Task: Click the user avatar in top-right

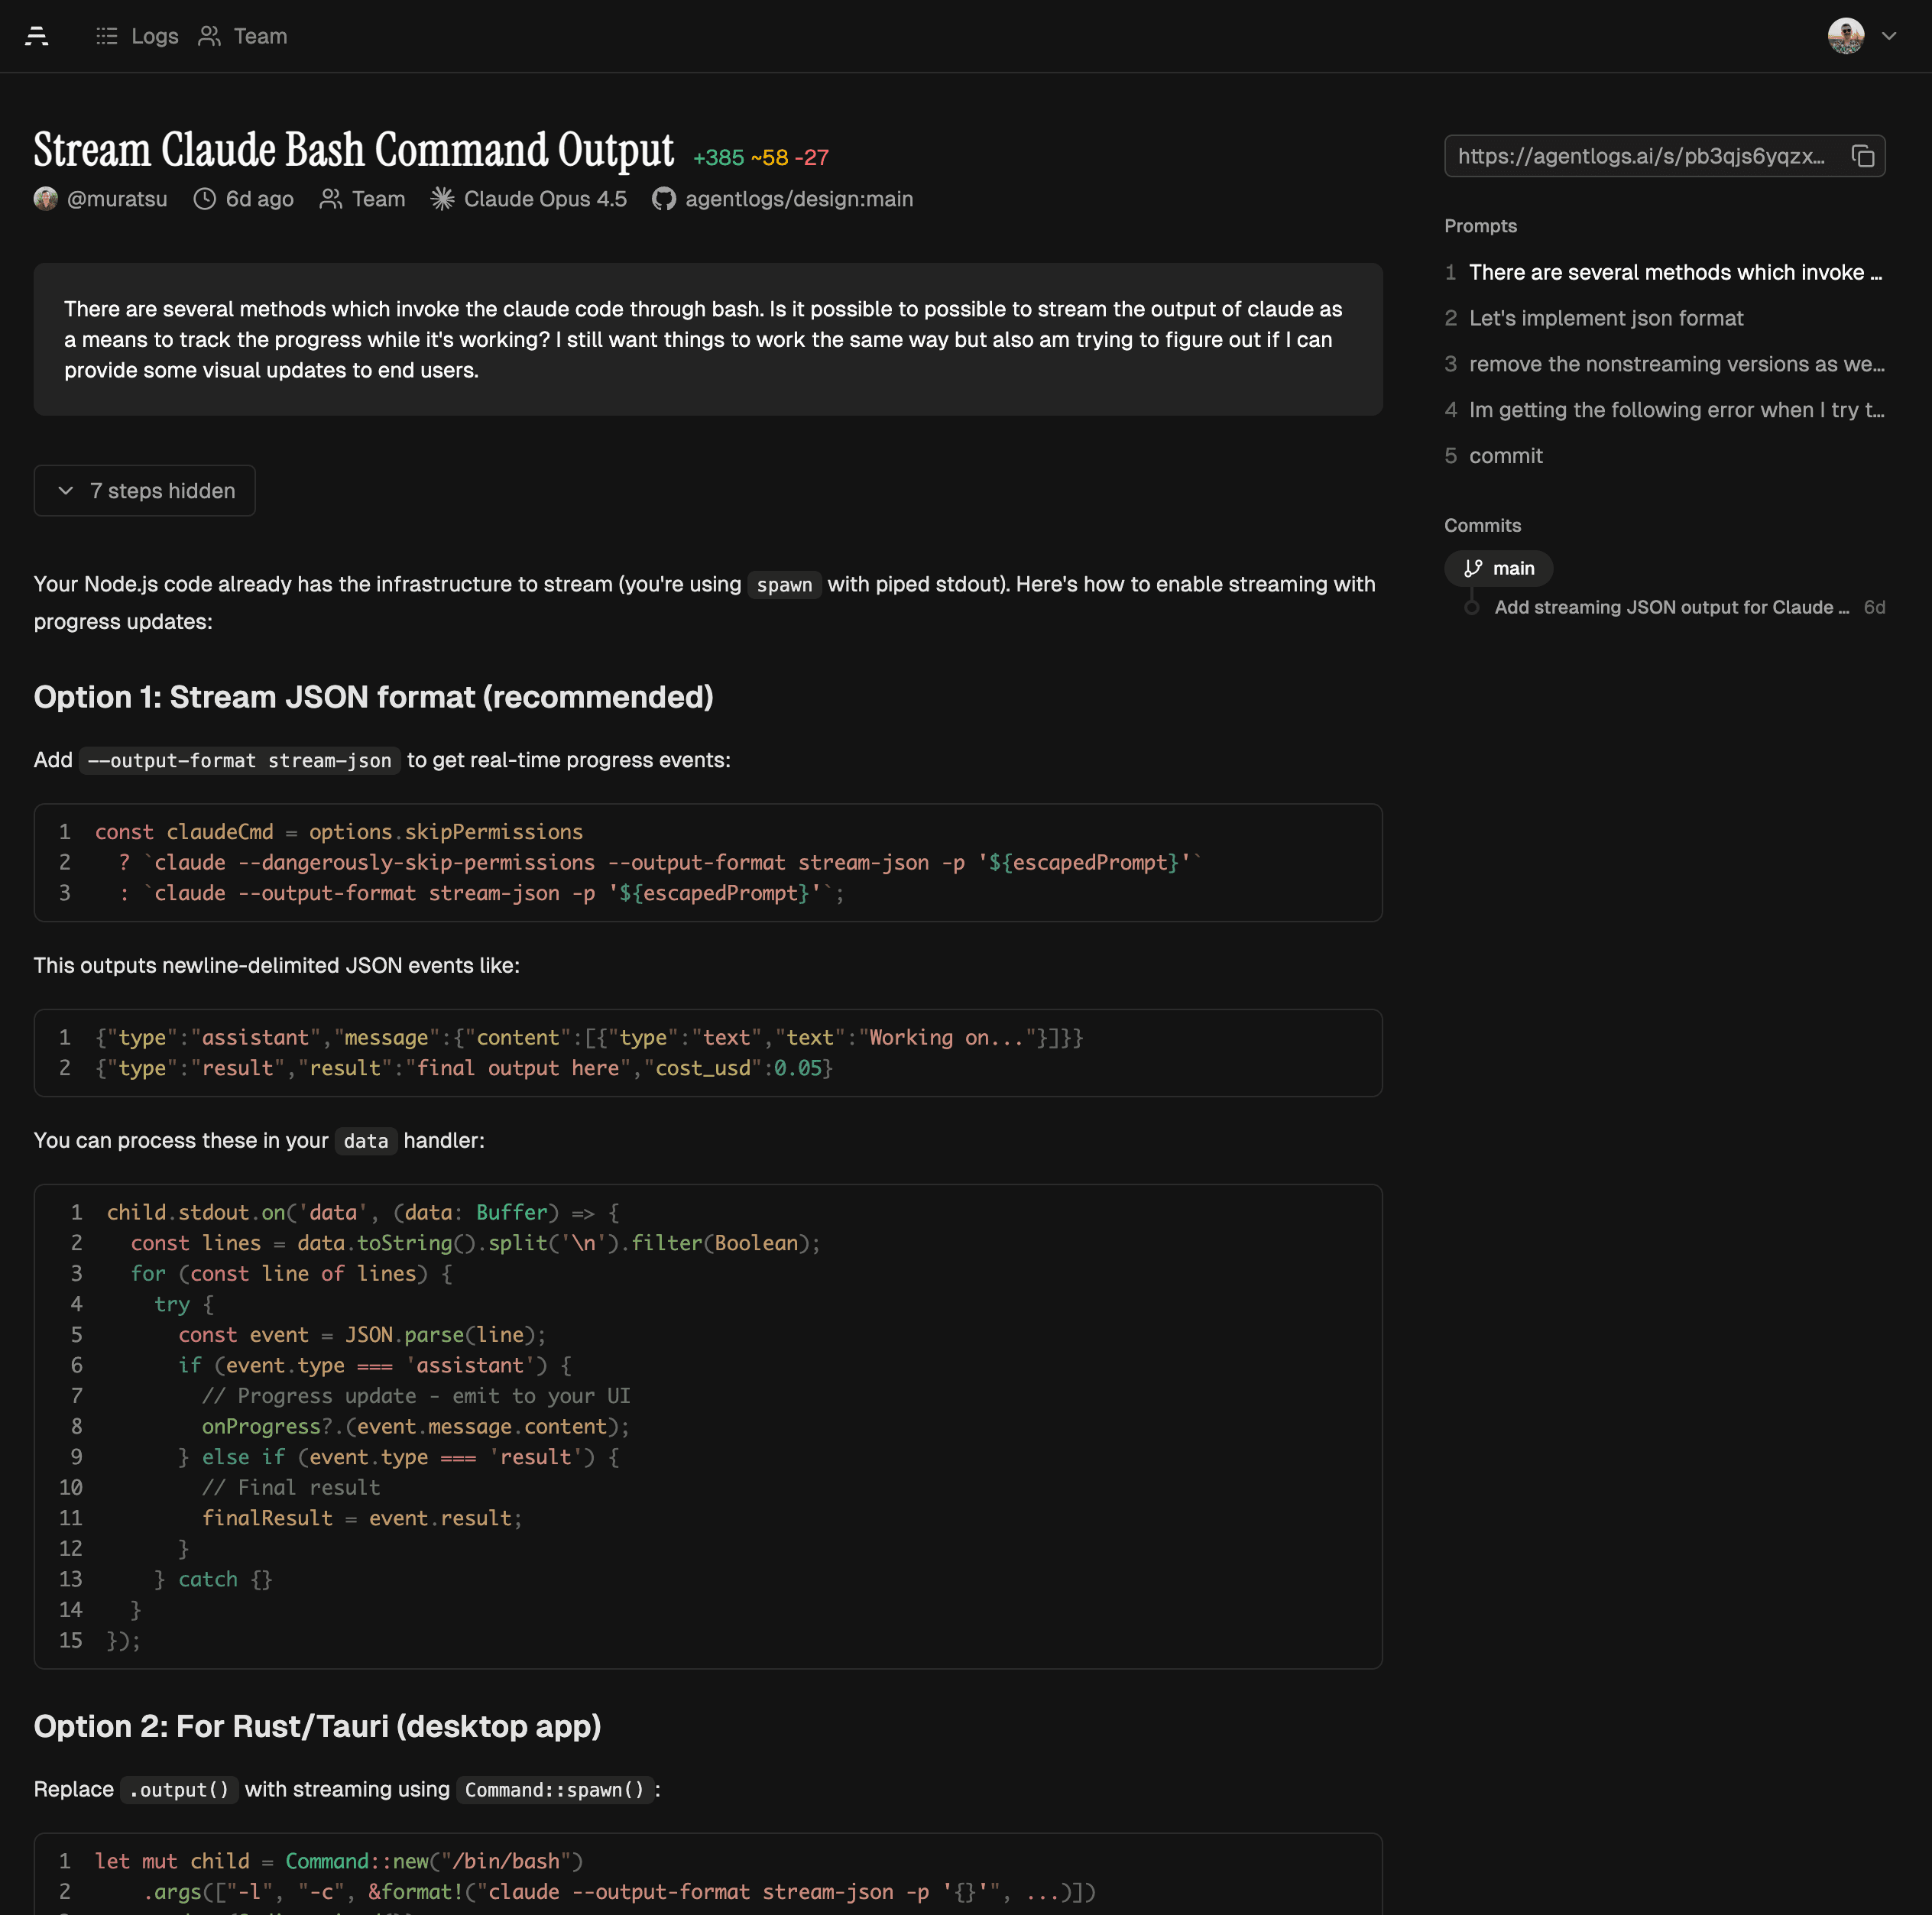Action: pyautogui.click(x=1845, y=36)
